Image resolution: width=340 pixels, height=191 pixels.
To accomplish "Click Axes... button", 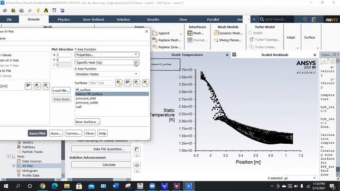I will (56, 133).
